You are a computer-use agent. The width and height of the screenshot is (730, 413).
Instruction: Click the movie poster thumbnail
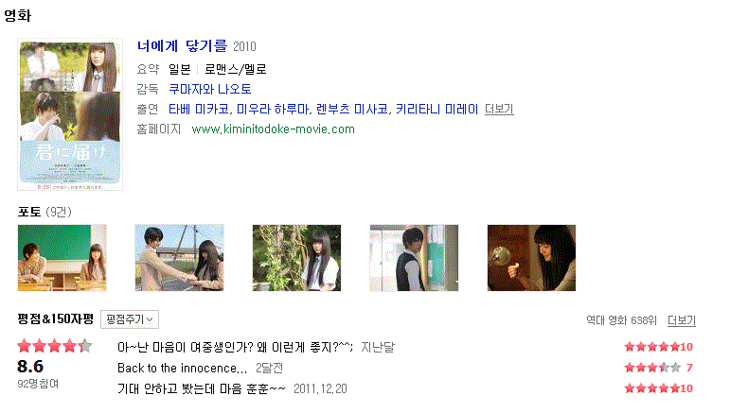click(70, 114)
